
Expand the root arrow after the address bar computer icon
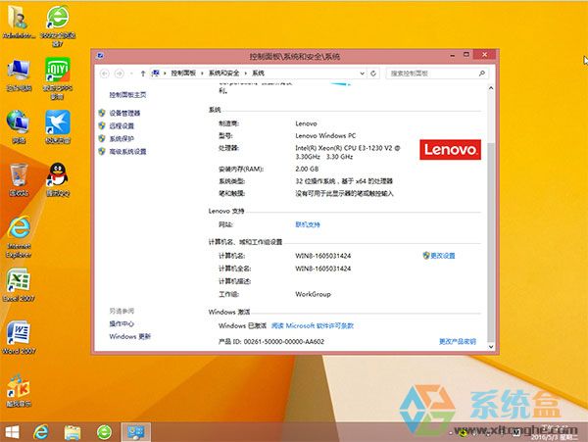coord(165,74)
